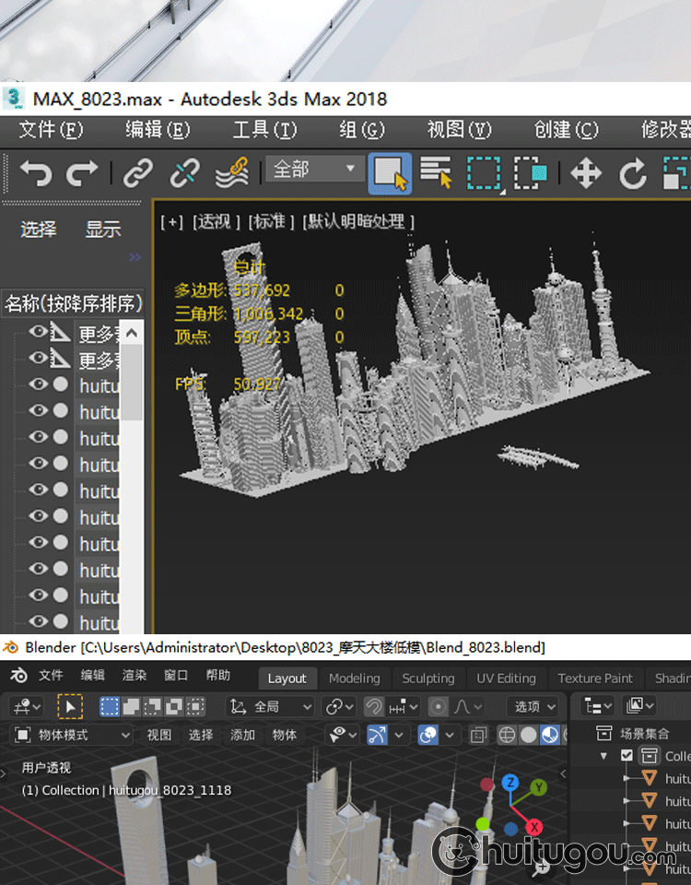Image resolution: width=691 pixels, height=885 pixels.
Task: Open the Select by Name tool
Action: [436, 172]
